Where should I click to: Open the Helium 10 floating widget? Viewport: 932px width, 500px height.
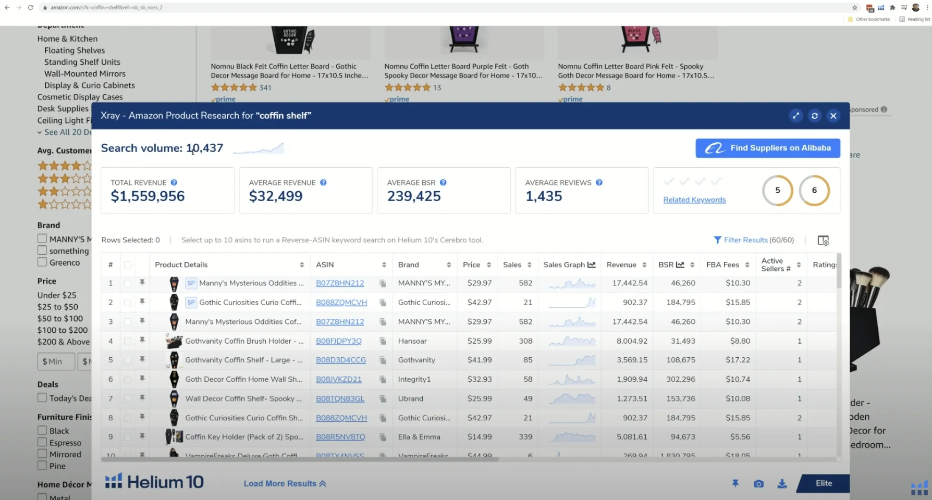(x=919, y=489)
